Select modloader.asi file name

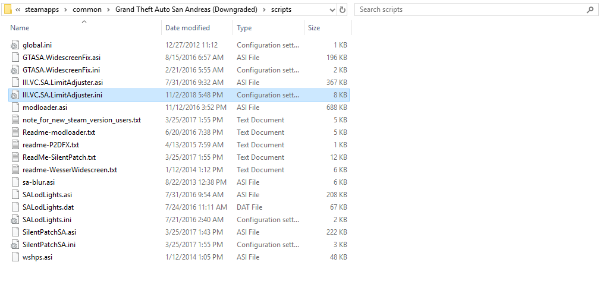click(x=45, y=108)
